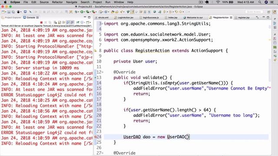Open the struts.xml editor tab
The image size is (278, 156).
point(102,17)
